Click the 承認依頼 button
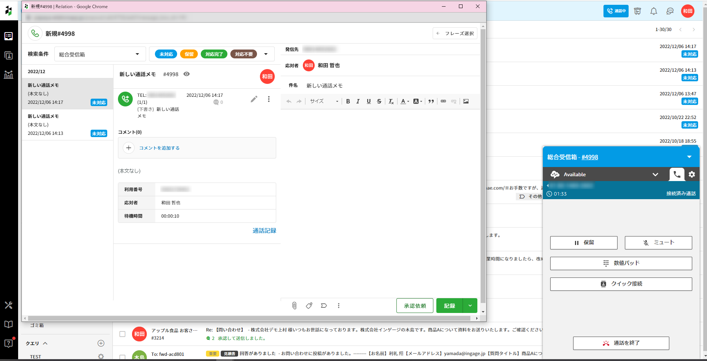 [x=415, y=306]
